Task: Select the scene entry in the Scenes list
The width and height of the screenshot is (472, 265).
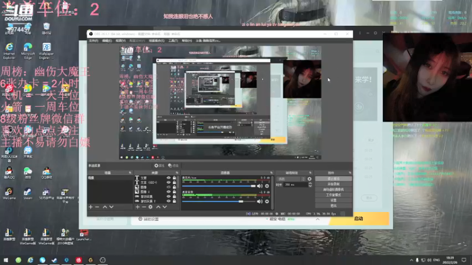Action: 110,178
